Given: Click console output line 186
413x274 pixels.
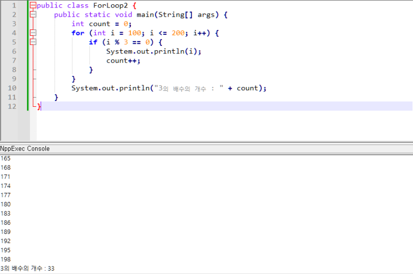Looking at the screenshot, I should point(5,223).
